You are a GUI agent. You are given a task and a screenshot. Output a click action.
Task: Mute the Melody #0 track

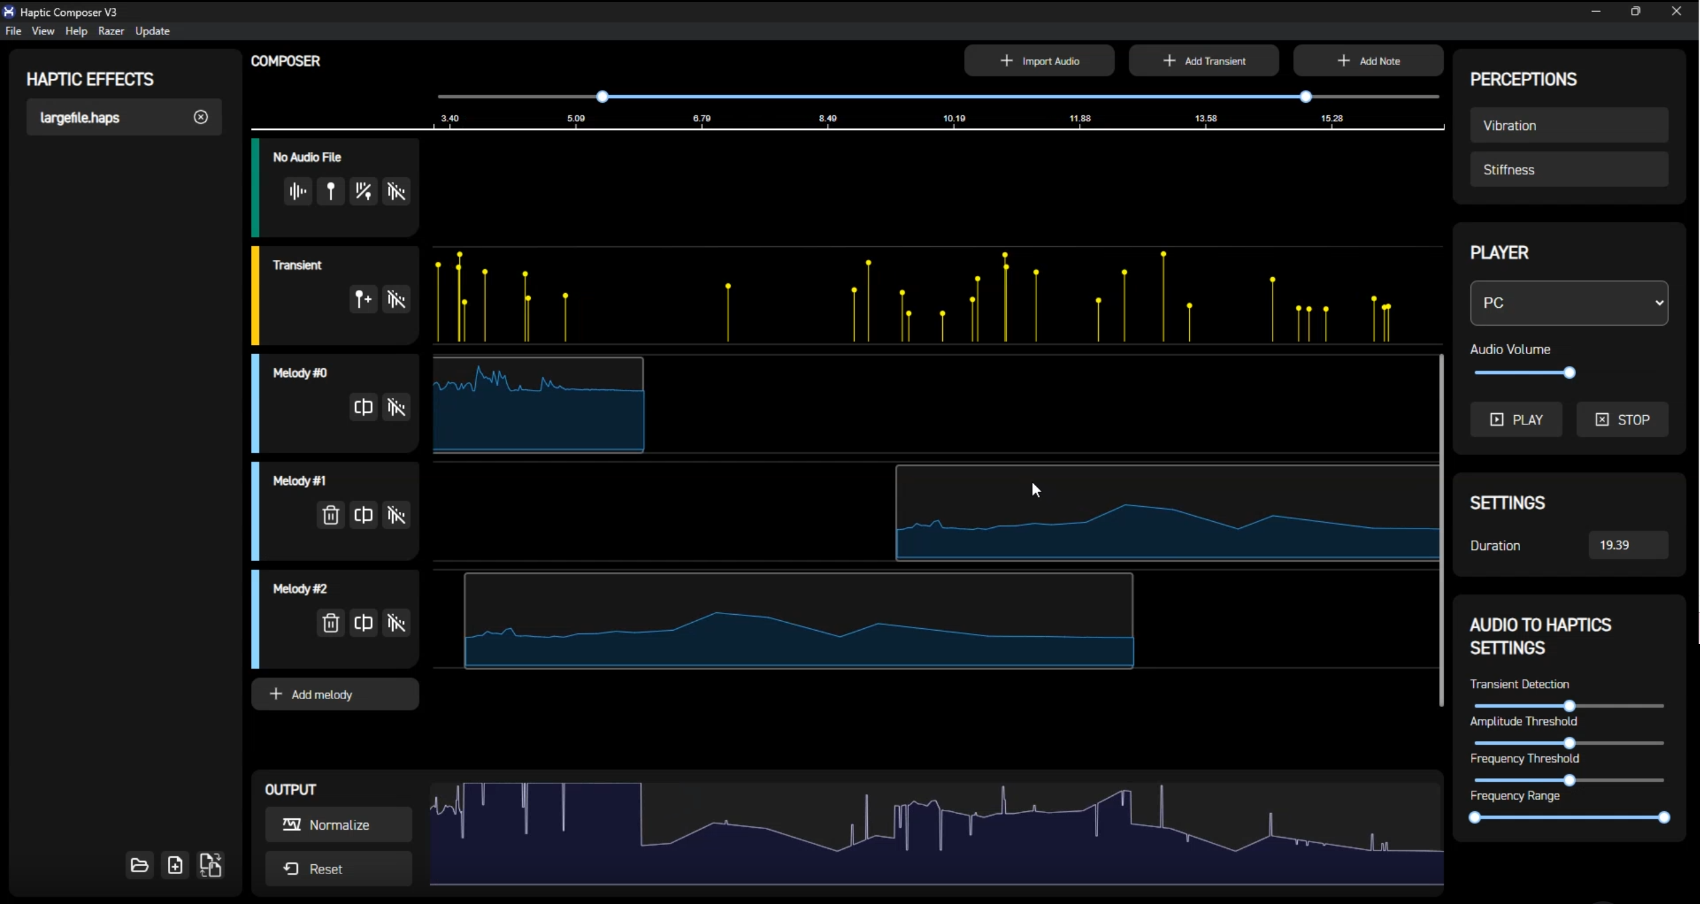coord(396,407)
